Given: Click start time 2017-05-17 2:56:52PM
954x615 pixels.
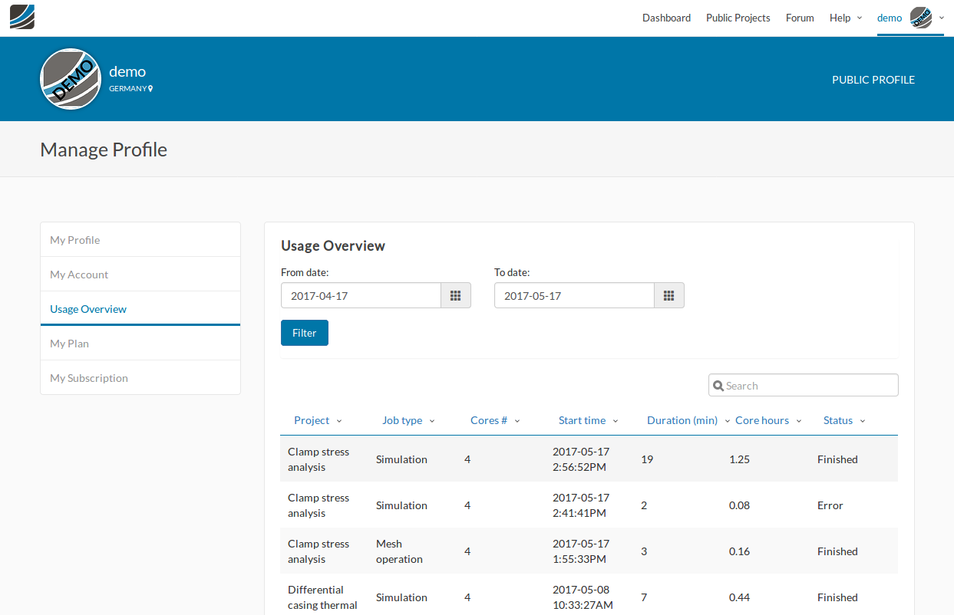Looking at the screenshot, I should 581,459.
